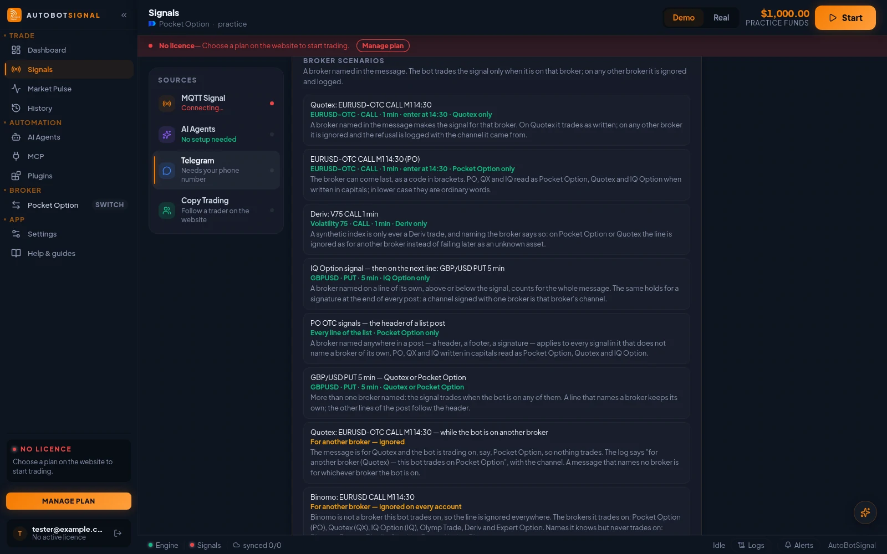Click the log out icon beside tester@example

(118, 533)
